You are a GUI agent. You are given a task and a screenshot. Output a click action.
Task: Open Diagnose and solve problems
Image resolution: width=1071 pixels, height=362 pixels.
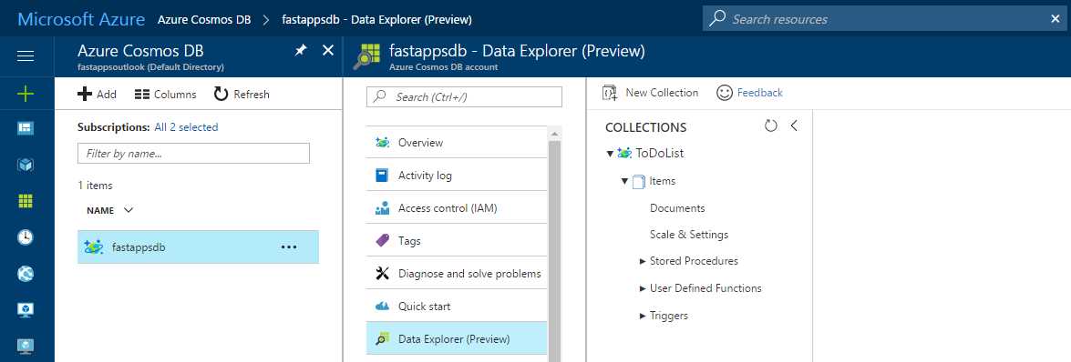click(457, 274)
